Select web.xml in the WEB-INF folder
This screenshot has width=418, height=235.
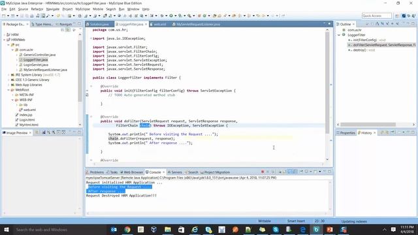[x=29, y=110]
